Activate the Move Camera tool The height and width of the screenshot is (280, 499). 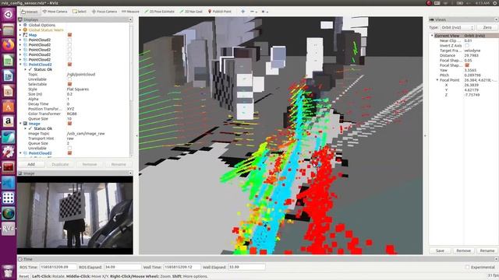tap(55, 12)
